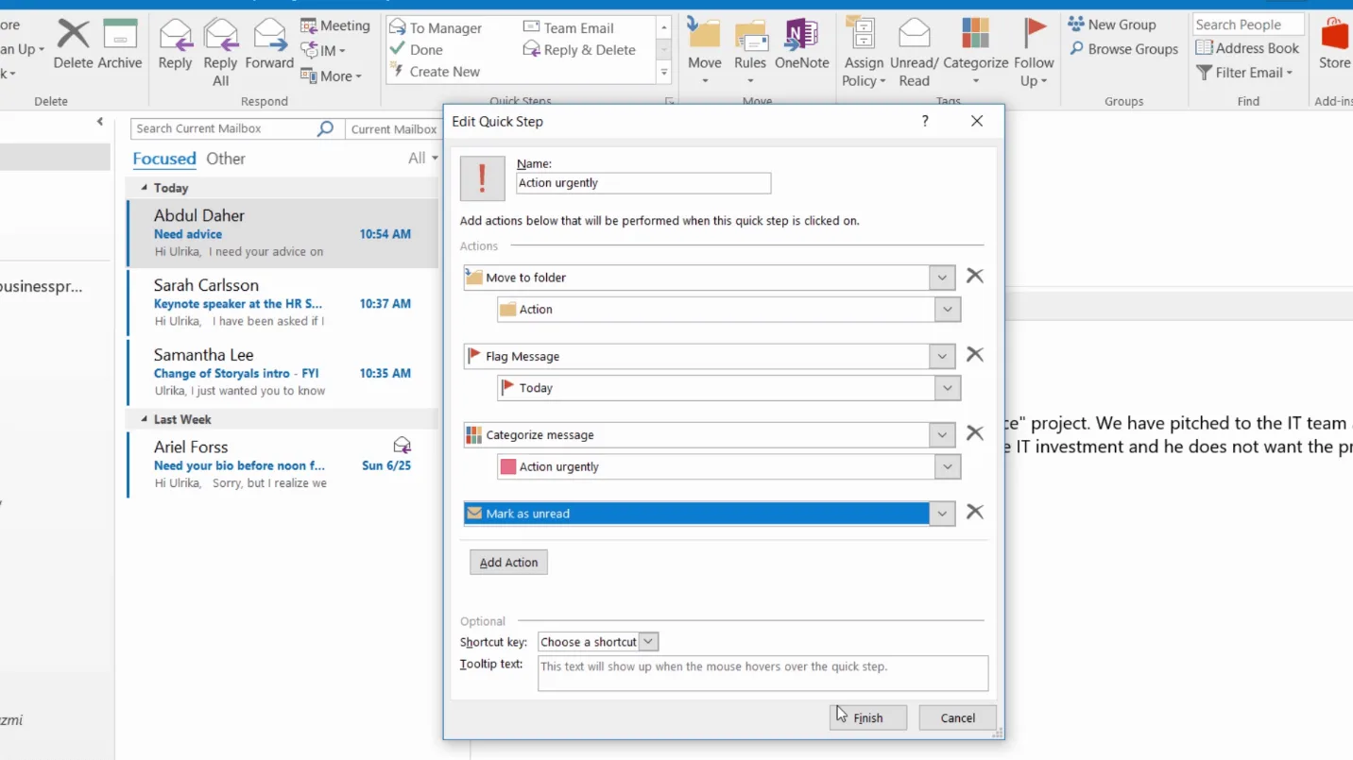Screen dimensions: 1353x760
Task: Click the Add Action button
Action: (x=508, y=563)
